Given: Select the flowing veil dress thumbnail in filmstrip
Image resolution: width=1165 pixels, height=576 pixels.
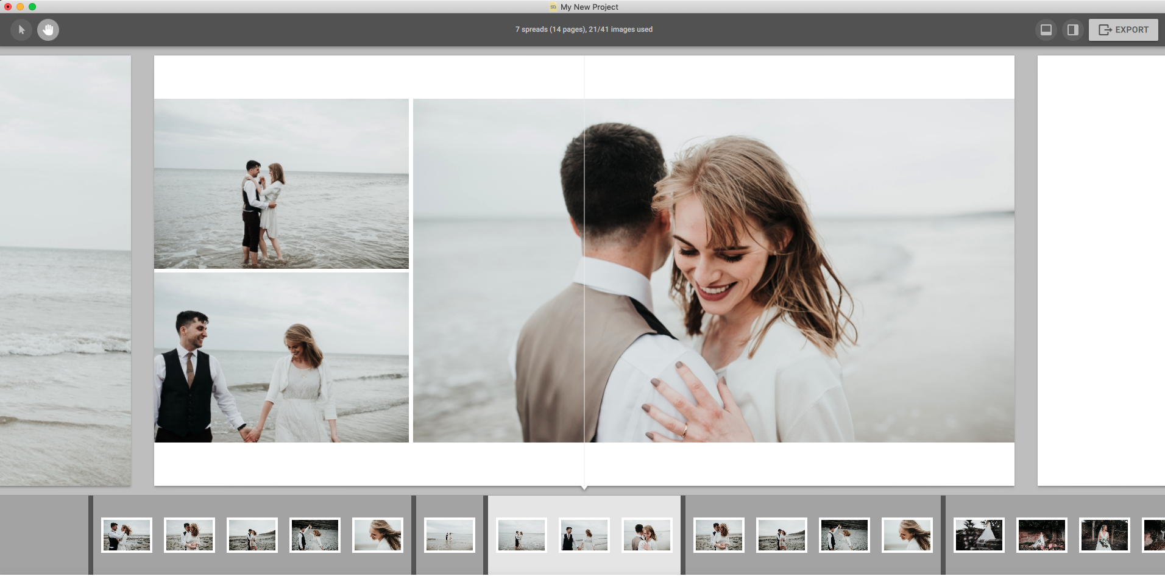Looking at the screenshot, I should point(979,535).
